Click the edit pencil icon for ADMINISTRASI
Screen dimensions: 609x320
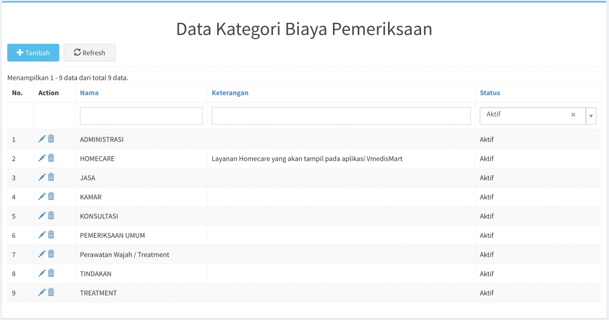(x=42, y=139)
